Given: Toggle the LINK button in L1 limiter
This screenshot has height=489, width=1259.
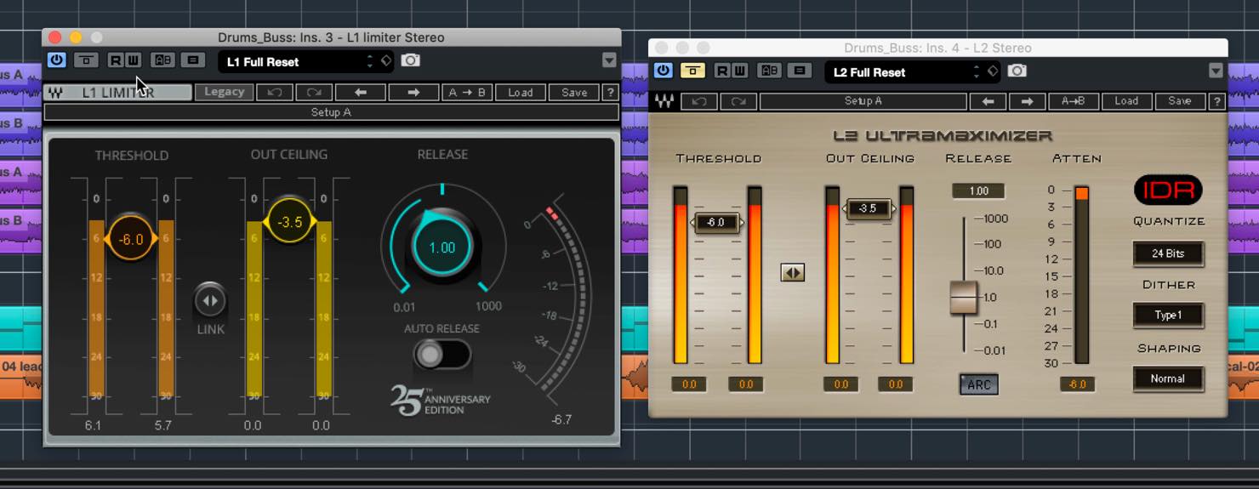Looking at the screenshot, I should tap(210, 300).
